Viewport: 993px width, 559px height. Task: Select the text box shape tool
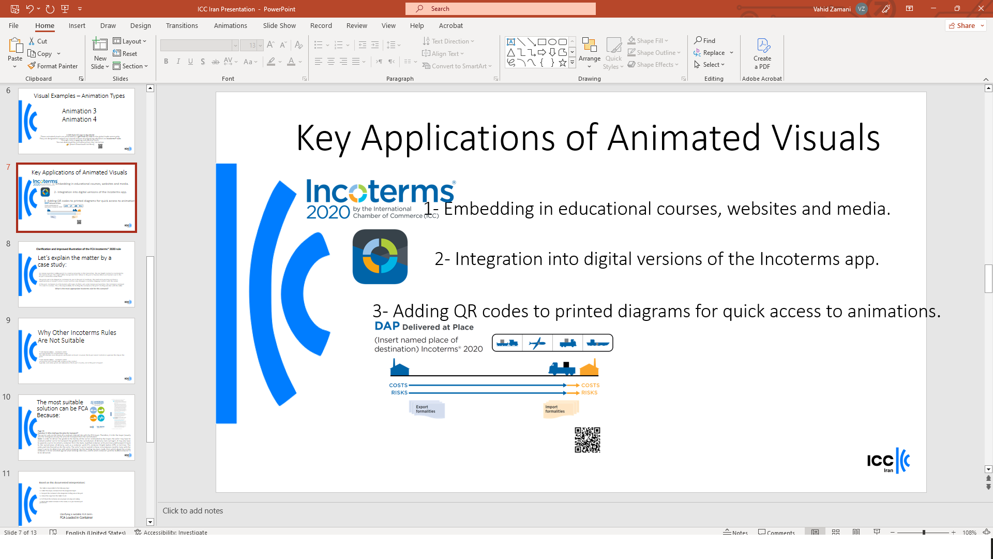(511, 42)
